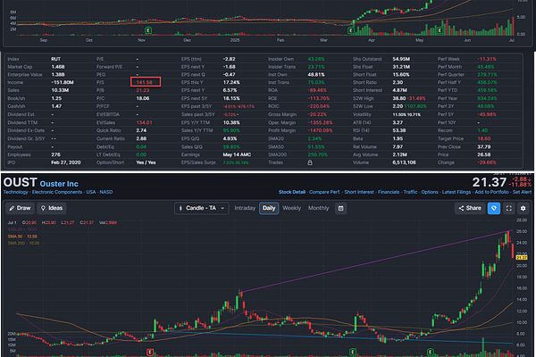
Task: Open the Options link
Action: click(430, 192)
